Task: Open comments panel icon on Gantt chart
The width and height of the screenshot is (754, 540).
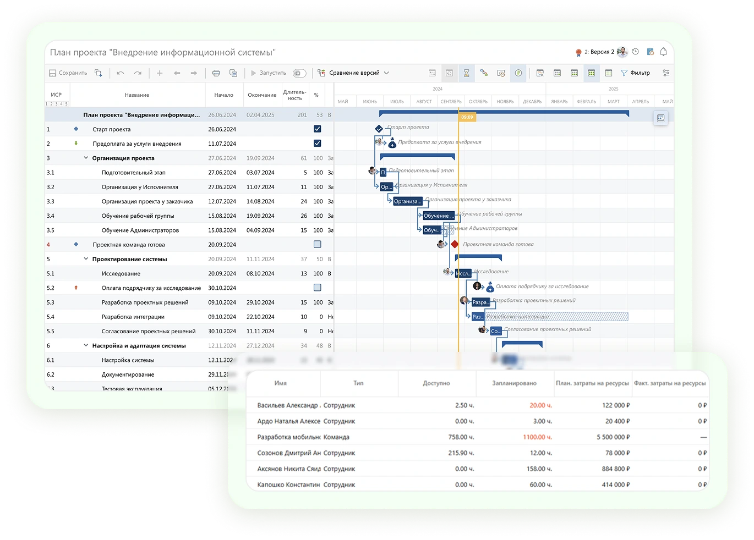Action: pyautogui.click(x=660, y=118)
